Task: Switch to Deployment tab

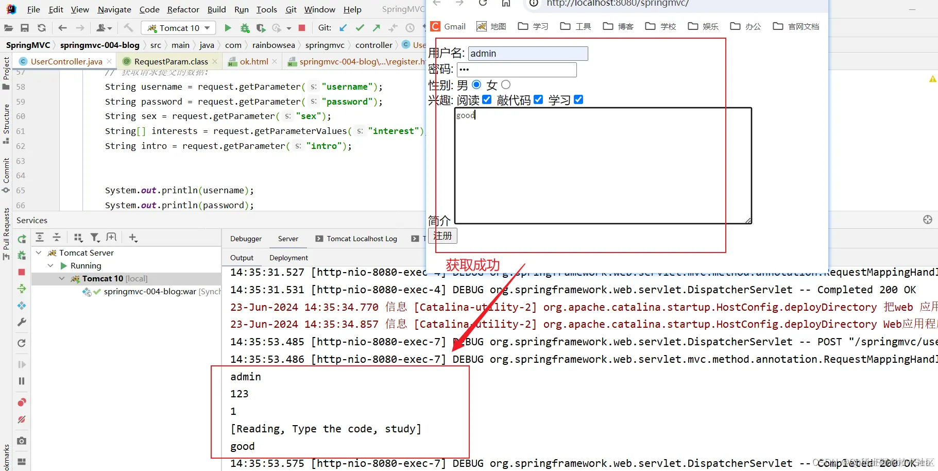Action: click(x=288, y=258)
